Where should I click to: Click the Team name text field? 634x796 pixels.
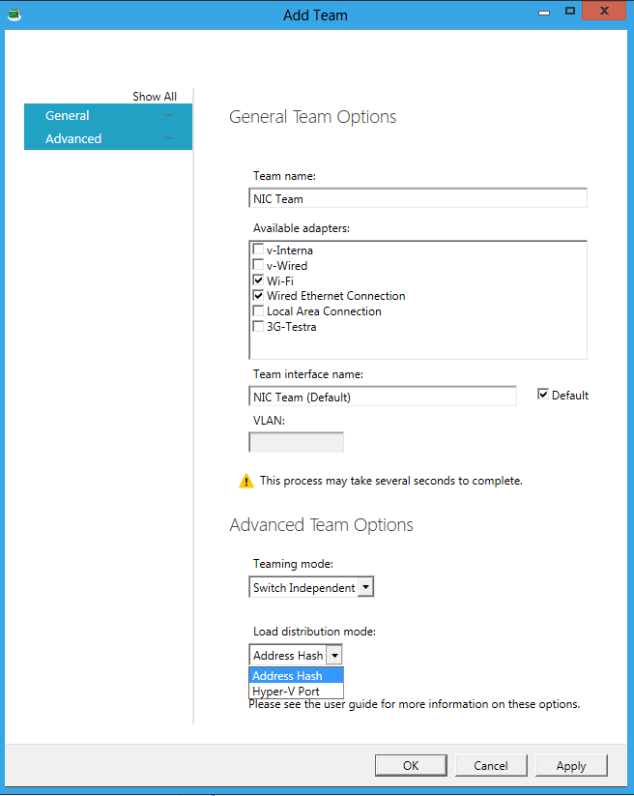click(418, 198)
